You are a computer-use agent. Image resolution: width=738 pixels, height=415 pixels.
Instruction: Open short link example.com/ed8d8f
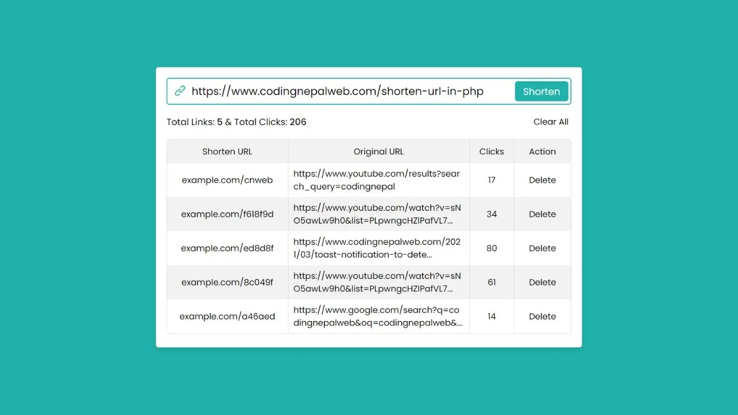click(x=227, y=248)
